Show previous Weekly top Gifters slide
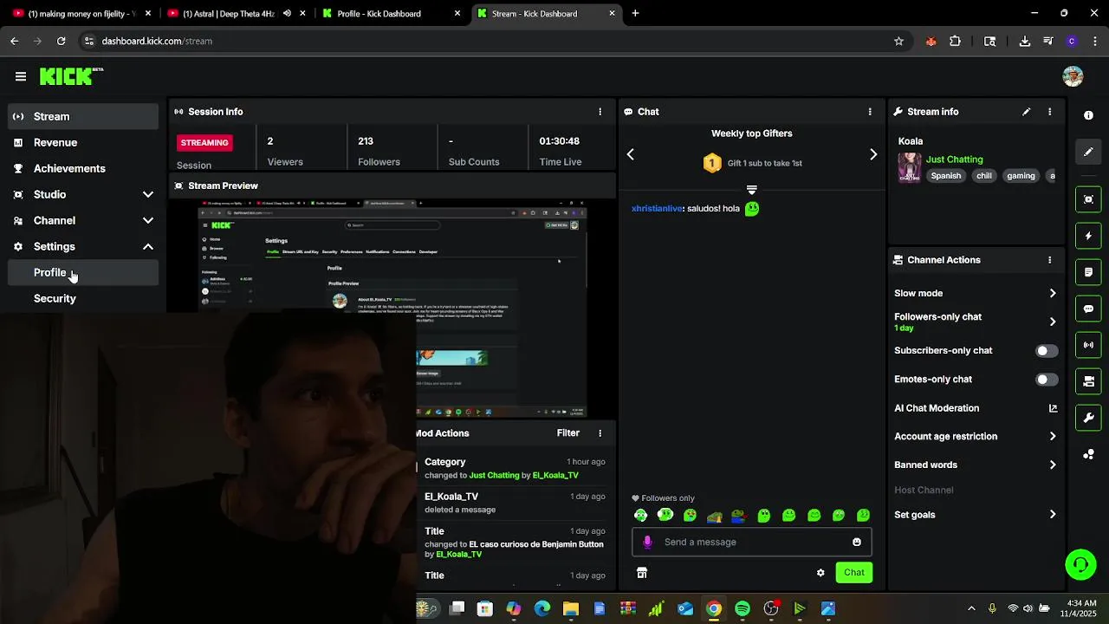The height and width of the screenshot is (624, 1109). click(x=630, y=154)
